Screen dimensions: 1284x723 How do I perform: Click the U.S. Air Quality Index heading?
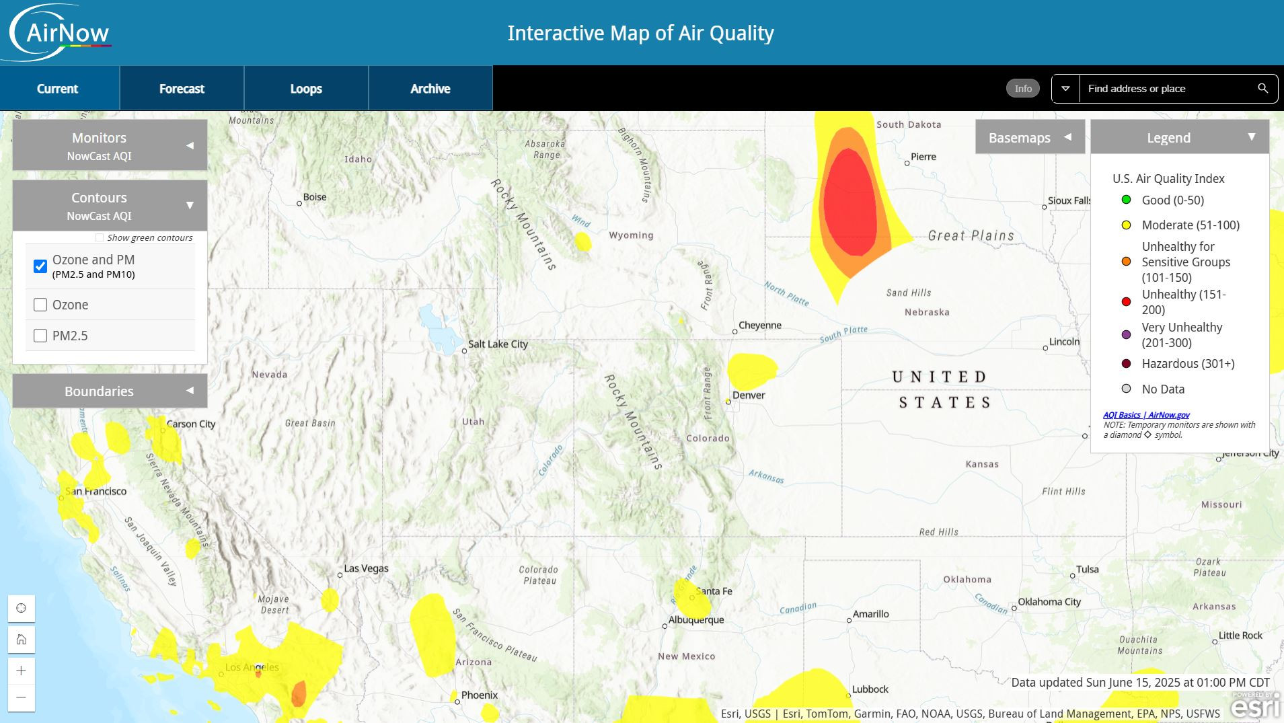[x=1168, y=178]
